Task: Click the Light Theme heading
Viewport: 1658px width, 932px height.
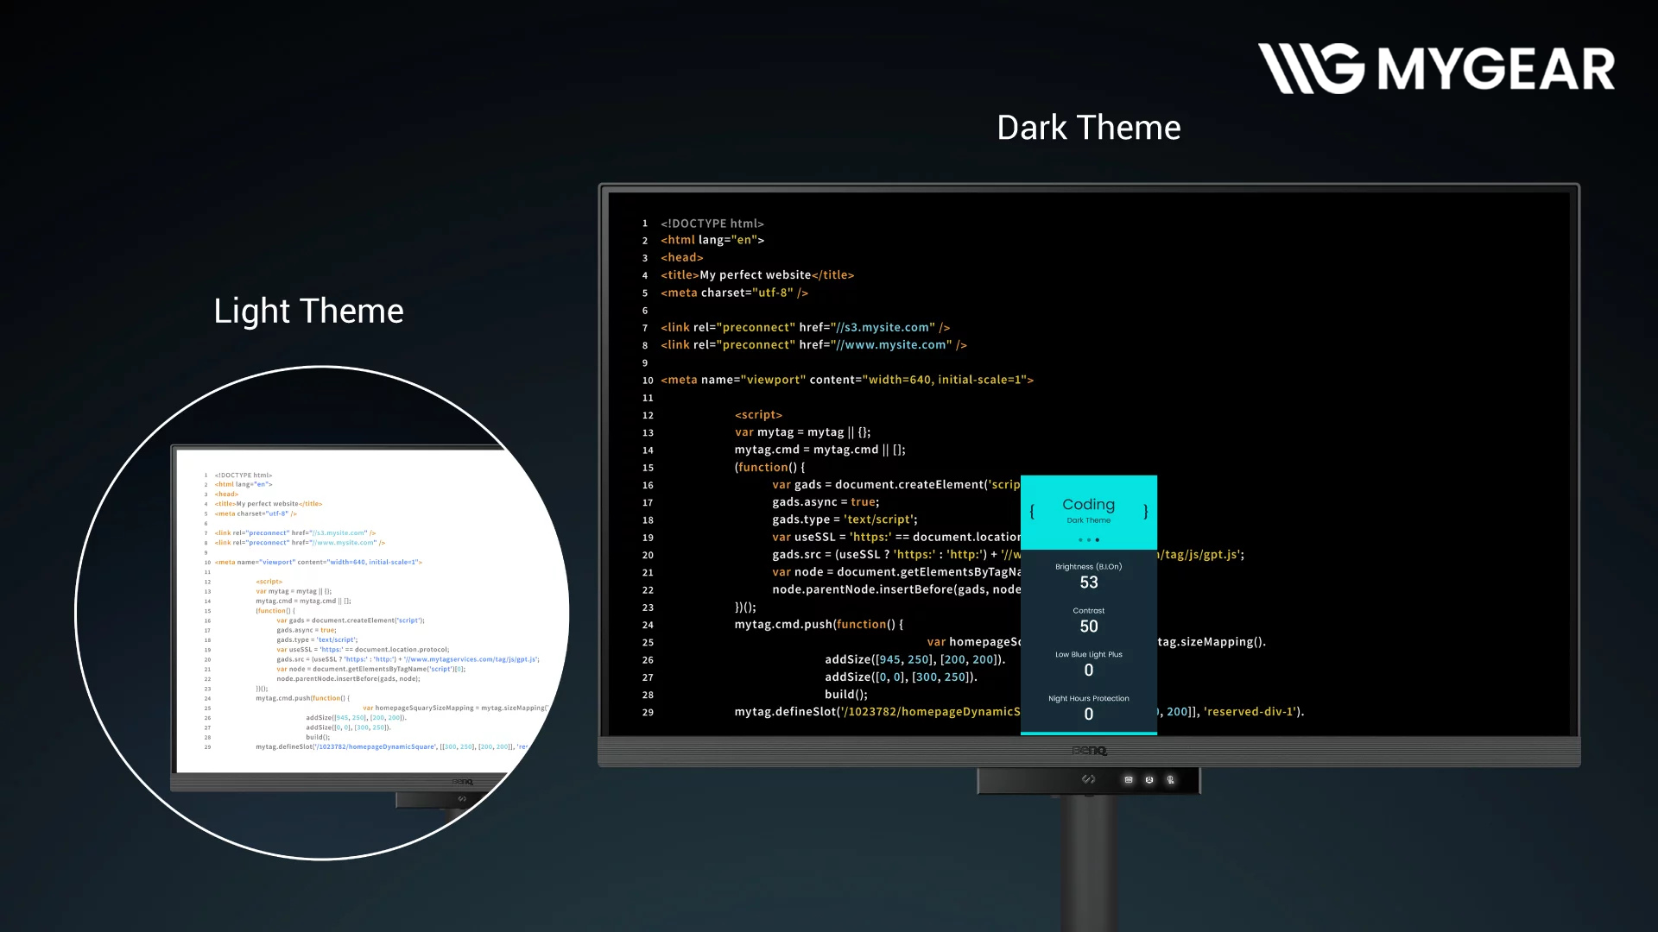Action: coord(308,311)
